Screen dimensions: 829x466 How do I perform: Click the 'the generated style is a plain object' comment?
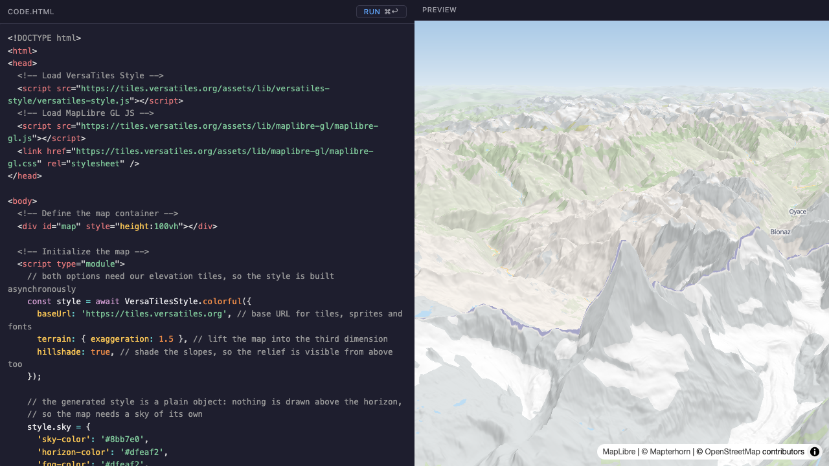[215, 402]
